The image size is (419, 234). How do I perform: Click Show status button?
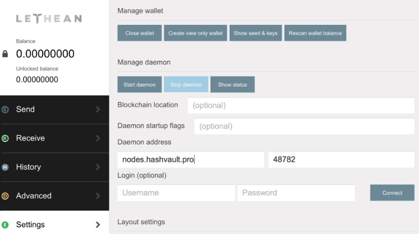232,85
